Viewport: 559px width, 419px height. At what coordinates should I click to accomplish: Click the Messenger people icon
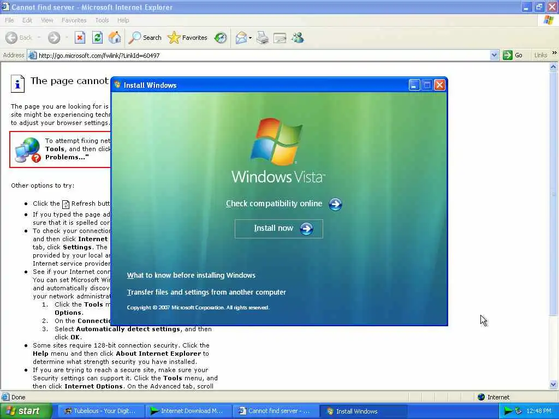point(298,38)
